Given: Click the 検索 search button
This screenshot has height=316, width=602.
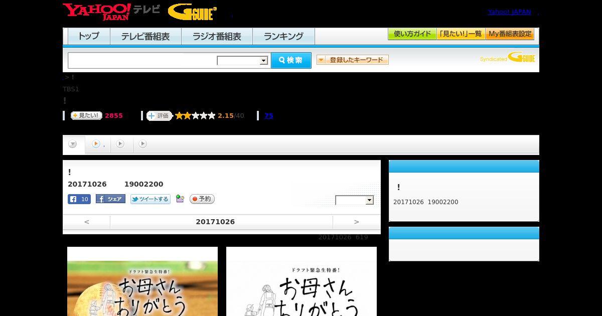Looking at the screenshot, I should [x=291, y=60].
